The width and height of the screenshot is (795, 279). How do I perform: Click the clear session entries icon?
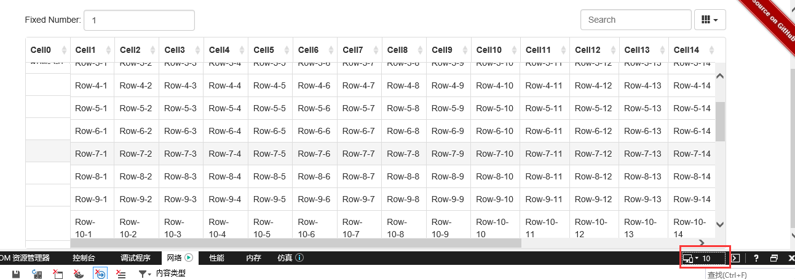point(121,273)
